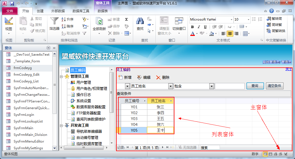Open 操作日志 in tree menu

click(x=84, y=95)
